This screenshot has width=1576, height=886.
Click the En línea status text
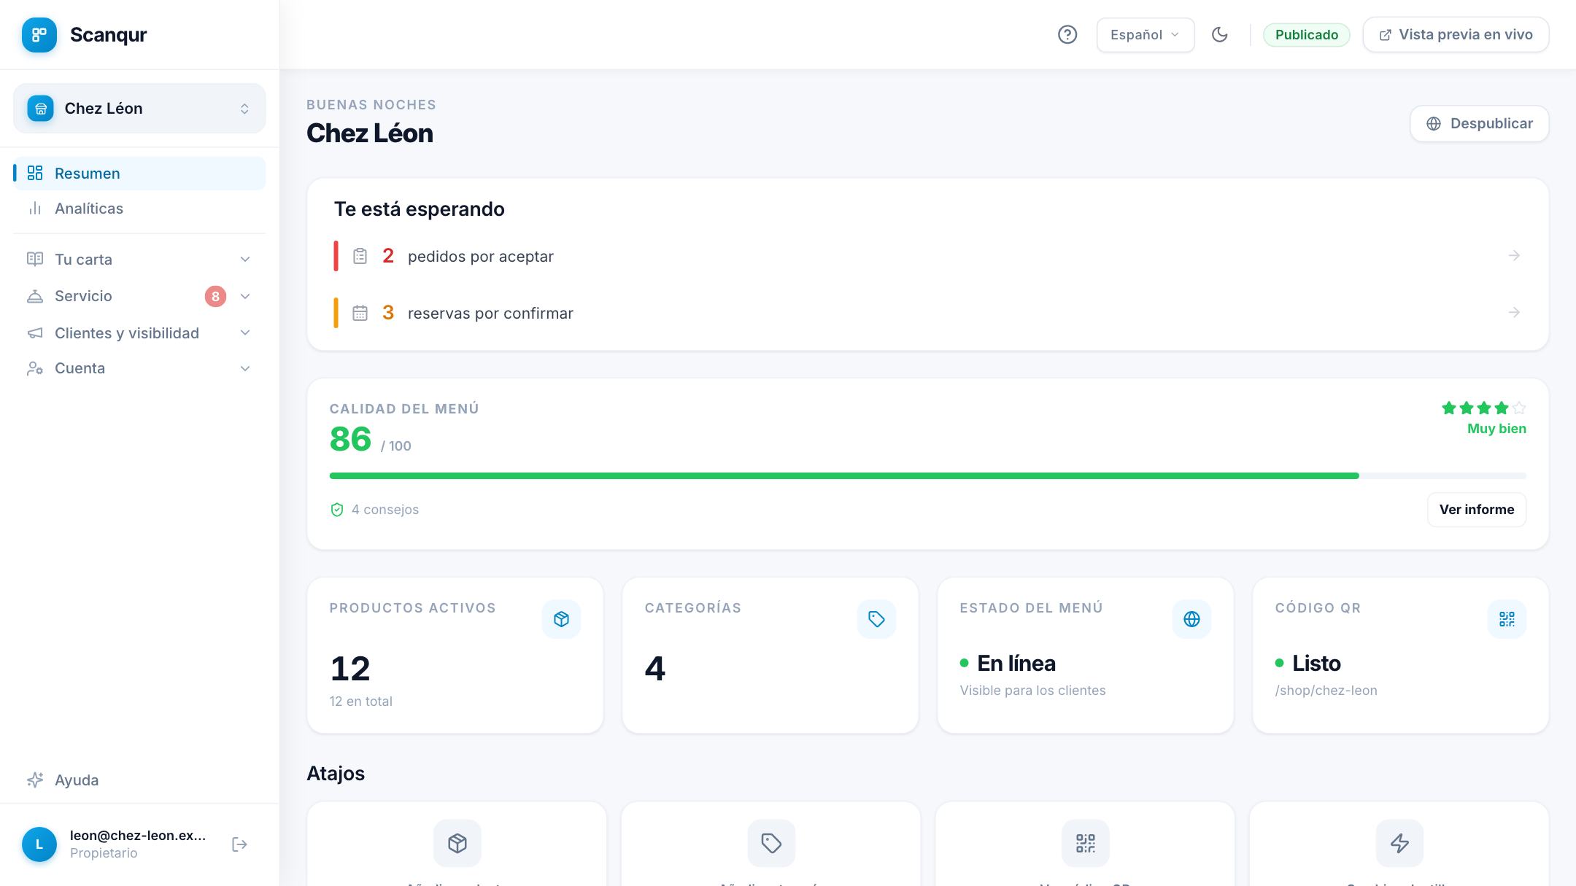coord(1016,663)
